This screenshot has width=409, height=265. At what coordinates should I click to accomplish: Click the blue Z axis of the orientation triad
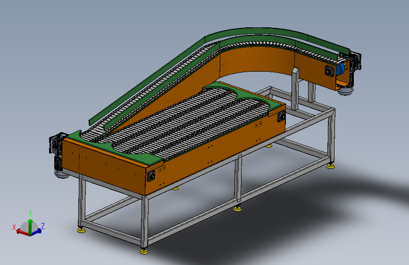[37, 232]
